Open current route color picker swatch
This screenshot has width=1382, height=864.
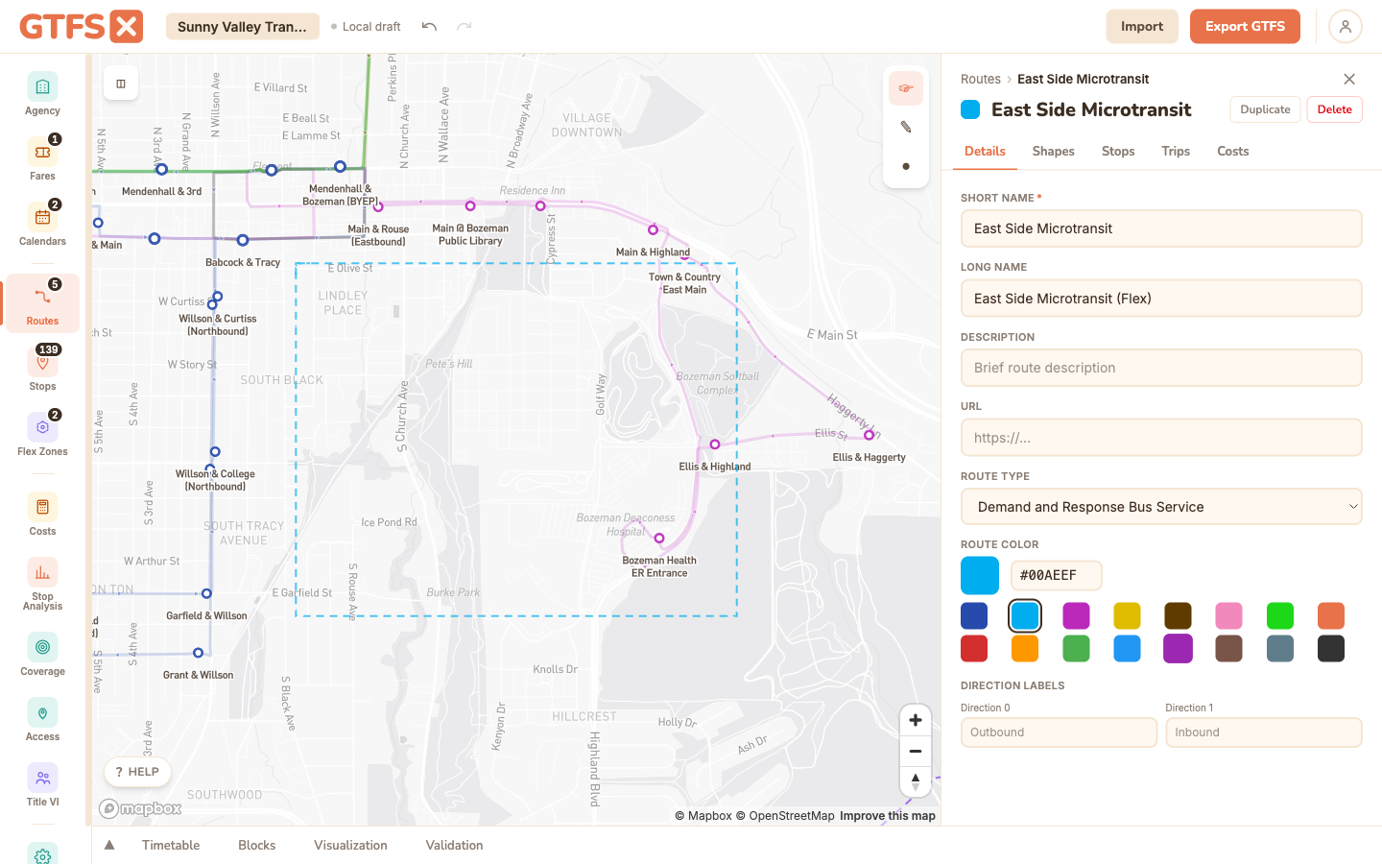point(980,575)
